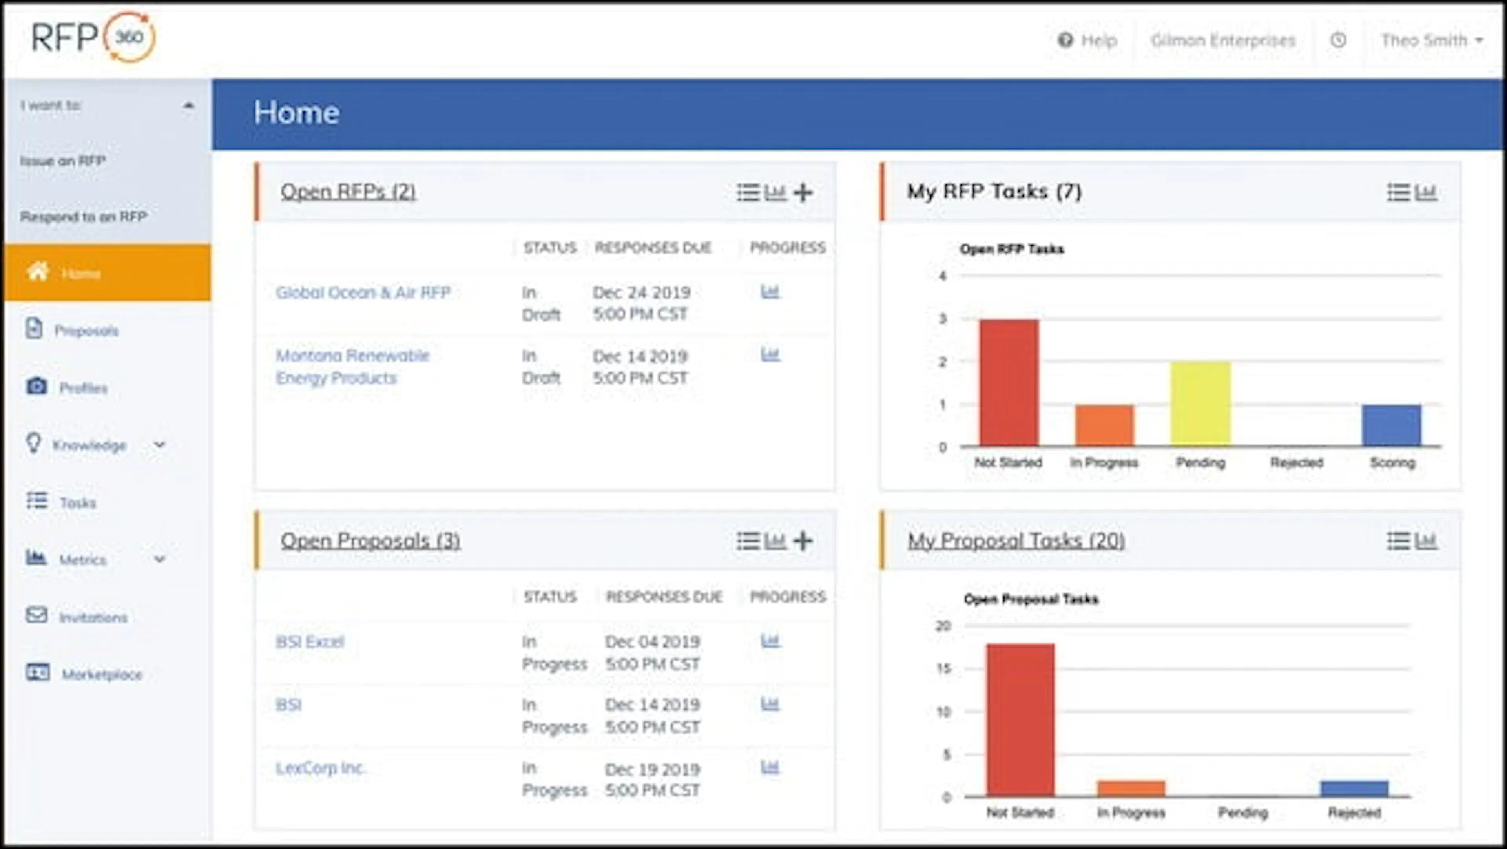Image resolution: width=1507 pixels, height=849 pixels.
Task: Expand the Knowledge sidebar submenu
Action: point(159,445)
